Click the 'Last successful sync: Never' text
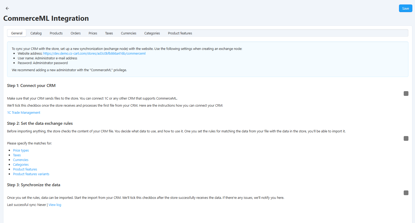 (x=27, y=205)
